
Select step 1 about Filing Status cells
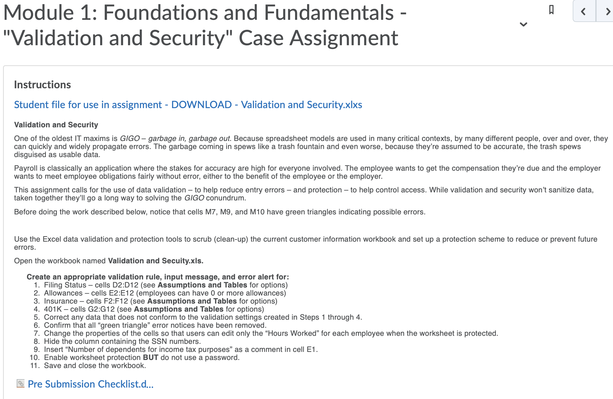[x=166, y=285]
